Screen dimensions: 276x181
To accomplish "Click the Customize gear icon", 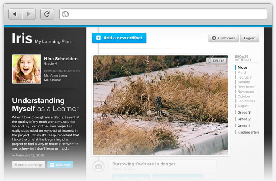I will (x=214, y=38).
